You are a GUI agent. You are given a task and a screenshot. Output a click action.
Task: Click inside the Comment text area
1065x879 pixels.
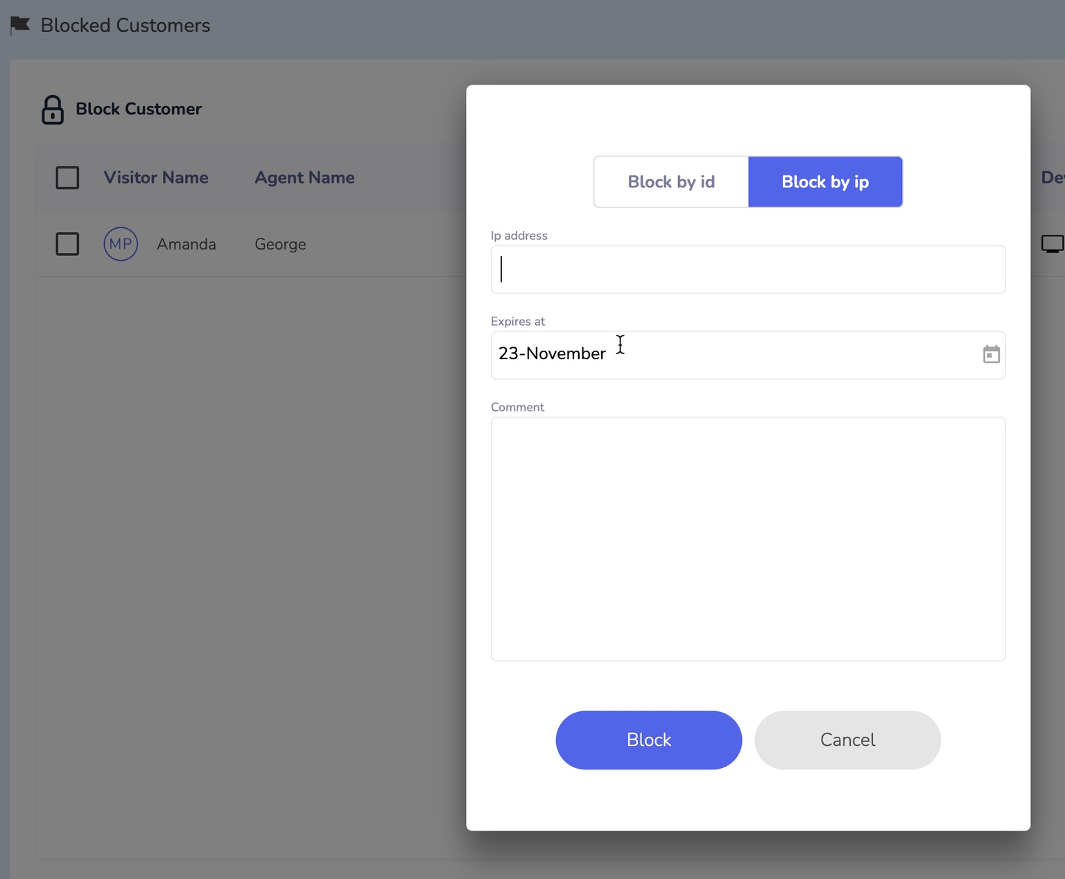[x=747, y=539]
